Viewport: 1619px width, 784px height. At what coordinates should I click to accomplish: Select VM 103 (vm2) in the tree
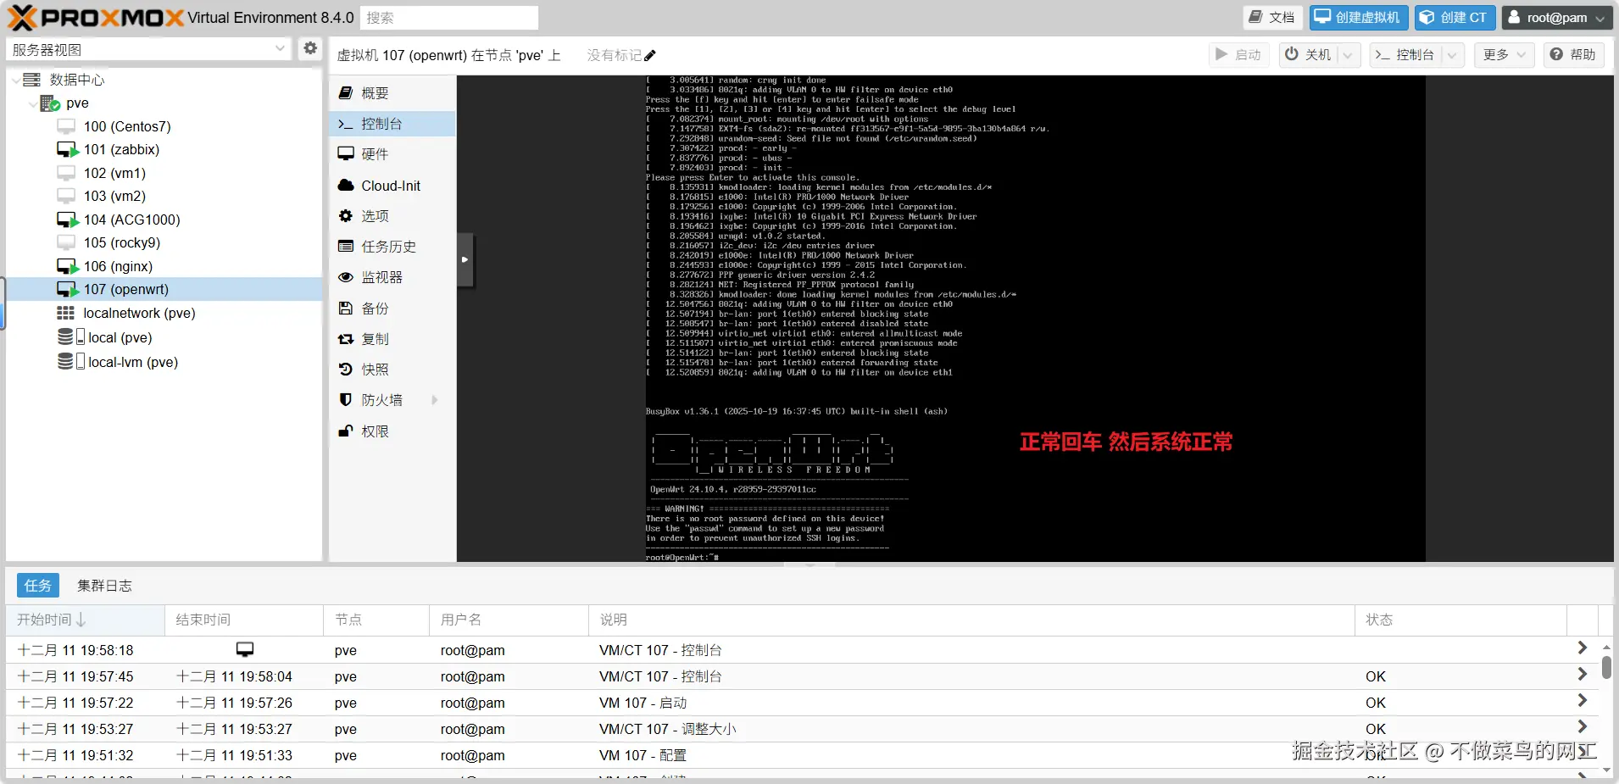[114, 196]
